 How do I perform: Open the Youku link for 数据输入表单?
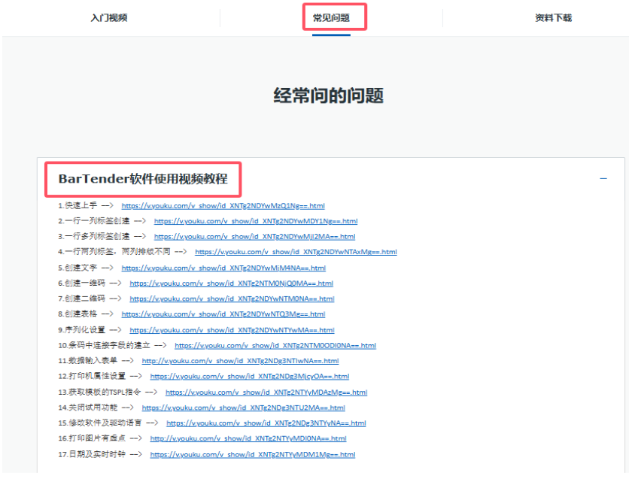[x=240, y=361]
